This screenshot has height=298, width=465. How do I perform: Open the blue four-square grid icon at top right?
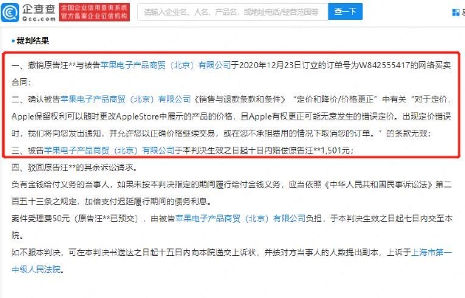pos(455,12)
